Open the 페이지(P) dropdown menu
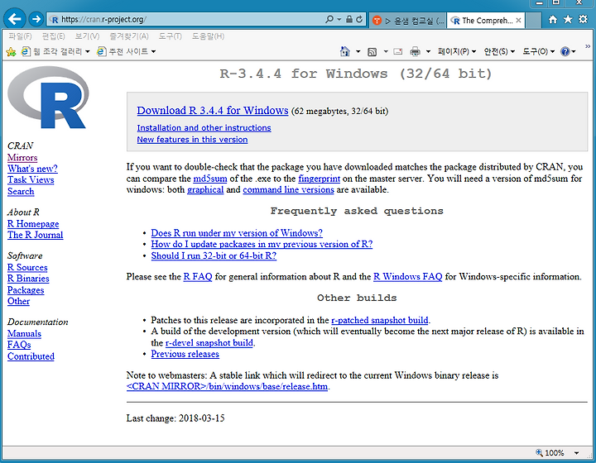Screen dimensions: 596x463 coord(456,51)
